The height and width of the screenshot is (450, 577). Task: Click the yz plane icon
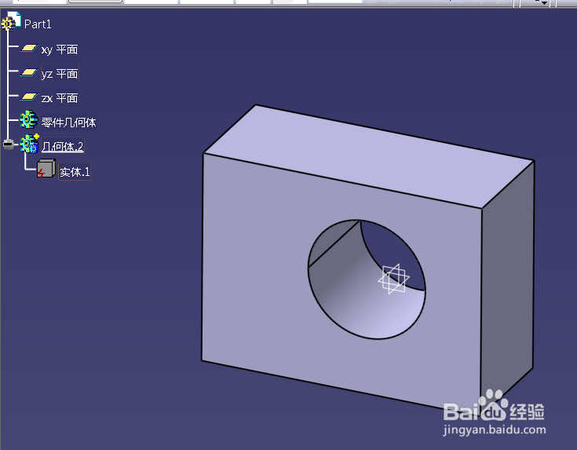(29, 72)
